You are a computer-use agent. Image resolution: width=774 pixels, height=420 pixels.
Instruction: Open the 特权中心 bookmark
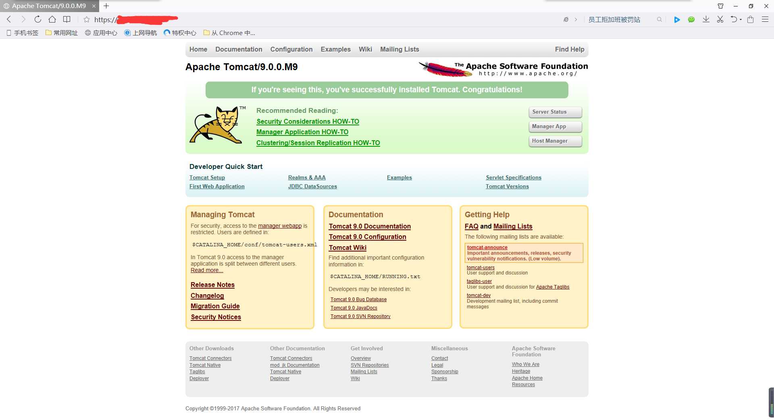click(180, 33)
